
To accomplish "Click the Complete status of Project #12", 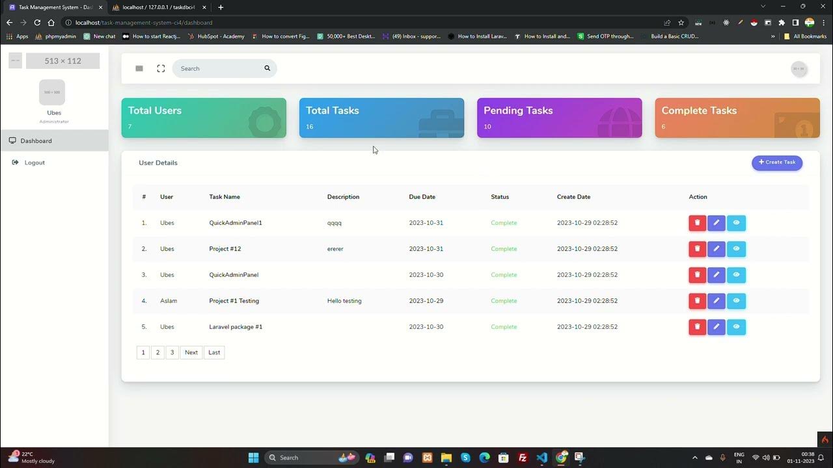I will tap(504, 249).
